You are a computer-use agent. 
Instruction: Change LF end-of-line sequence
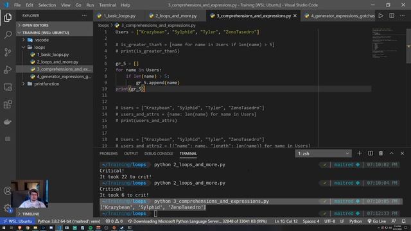342,221
